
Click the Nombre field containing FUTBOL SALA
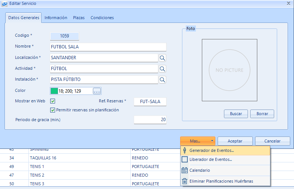click(x=108, y=47)
